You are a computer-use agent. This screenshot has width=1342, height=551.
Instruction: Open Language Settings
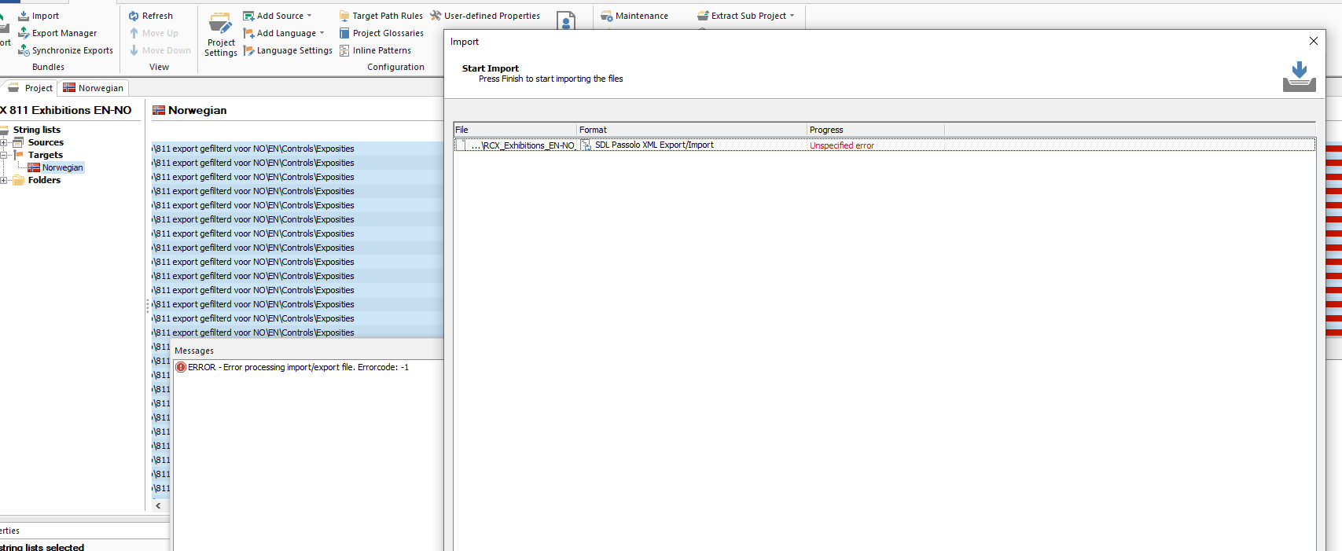coord(288,50)
